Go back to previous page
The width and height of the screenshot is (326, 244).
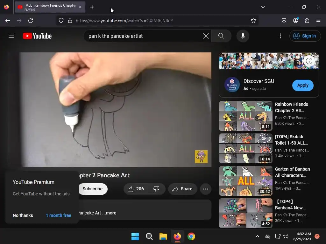[8, 21]
